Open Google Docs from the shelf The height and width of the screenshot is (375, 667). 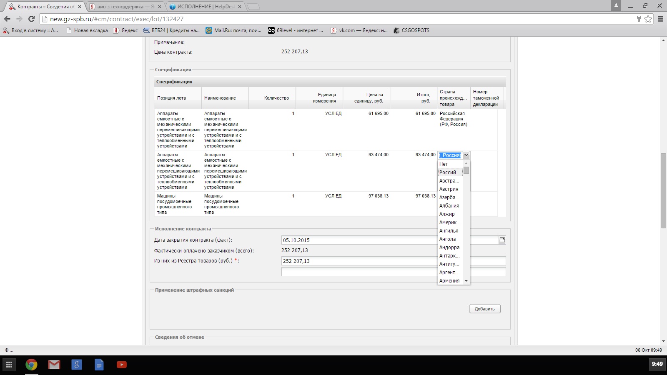pyautogui.click(x=99, y=365)
